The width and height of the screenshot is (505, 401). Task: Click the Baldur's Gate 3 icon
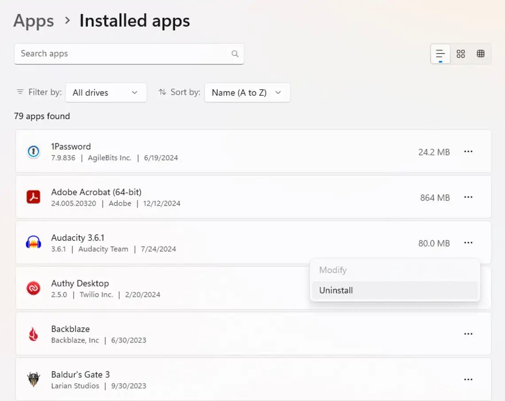click(x=33, y=380)
